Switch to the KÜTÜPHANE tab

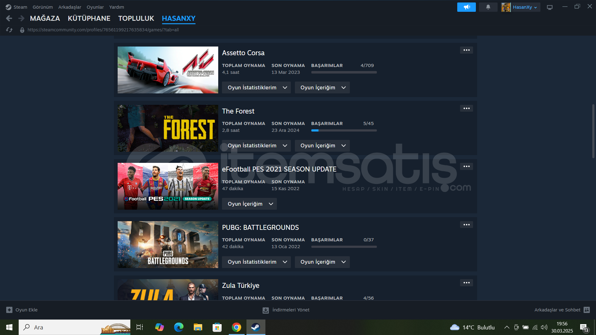click(89, 19)
